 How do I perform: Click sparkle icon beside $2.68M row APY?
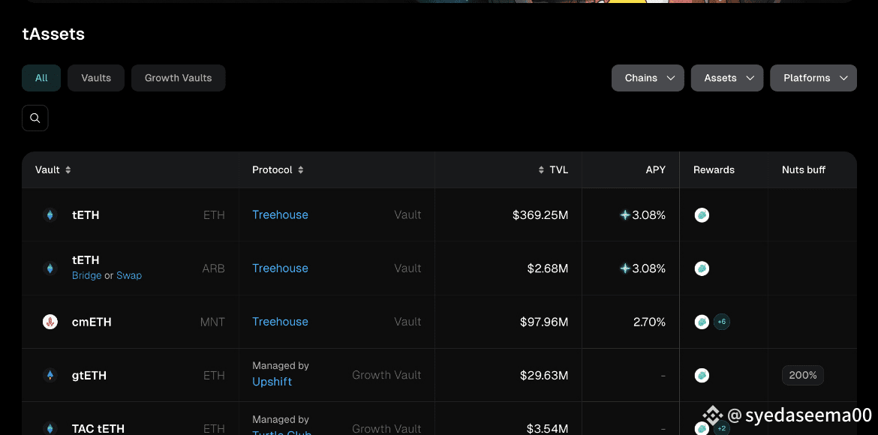(x=625, y=268)
